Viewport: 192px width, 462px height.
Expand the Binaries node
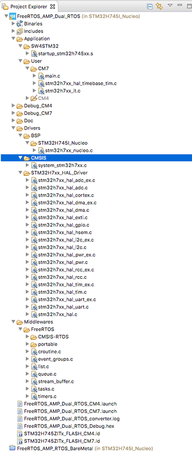(13, 24)
